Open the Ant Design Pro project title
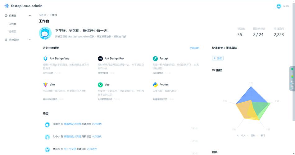Image resolution: width=295 pixels, height=155 pixels. click(x=114, y=58)
